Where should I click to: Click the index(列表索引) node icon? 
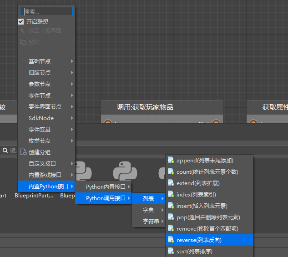pos(171,194)
